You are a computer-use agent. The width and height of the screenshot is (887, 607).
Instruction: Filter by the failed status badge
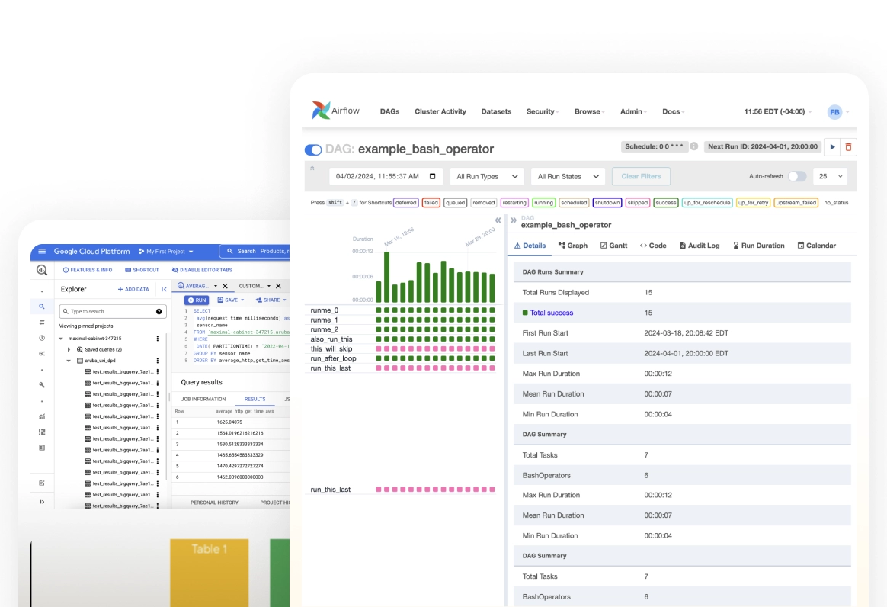(431, 203)
